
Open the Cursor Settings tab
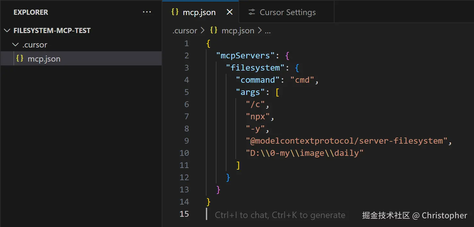click(287, 12)
